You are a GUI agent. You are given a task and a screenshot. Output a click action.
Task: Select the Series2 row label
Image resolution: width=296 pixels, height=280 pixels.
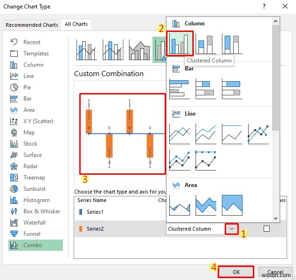pos(95,229)
